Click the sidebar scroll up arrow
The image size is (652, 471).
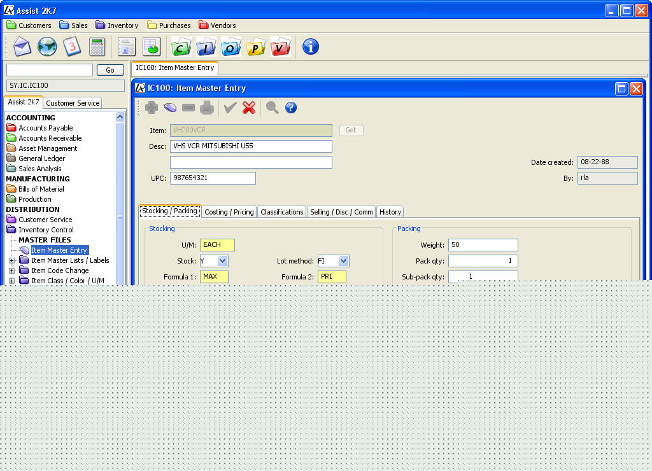point(120,117)
